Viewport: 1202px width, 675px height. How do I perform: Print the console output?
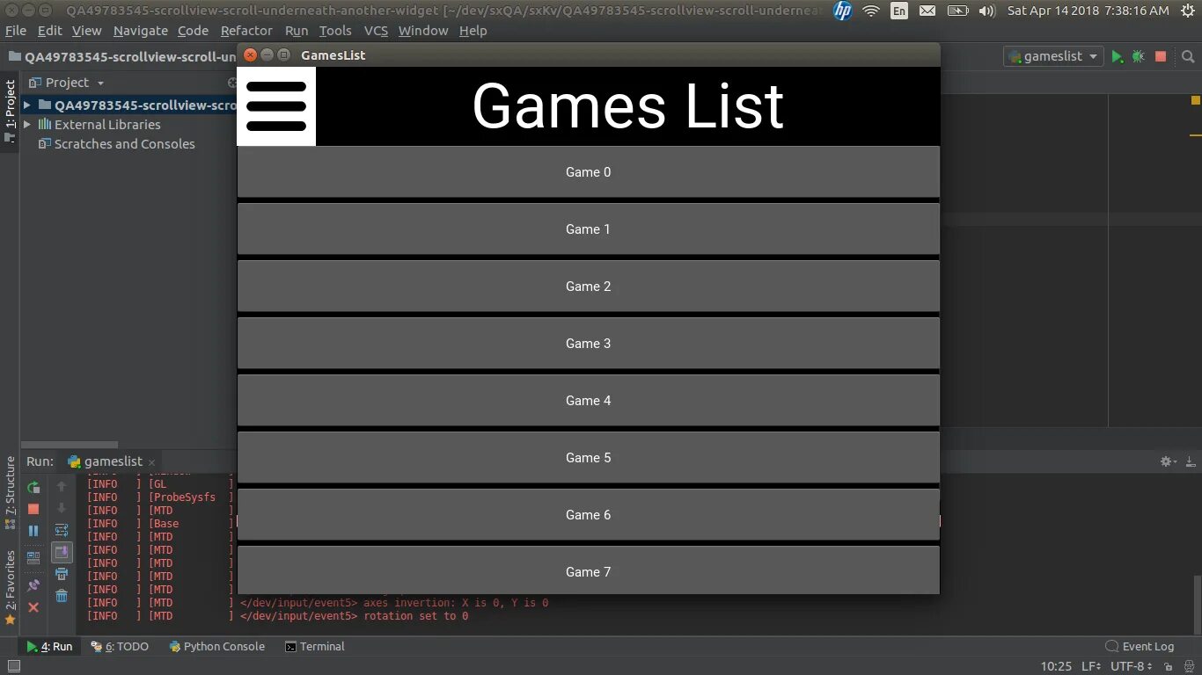click(62, 574)
